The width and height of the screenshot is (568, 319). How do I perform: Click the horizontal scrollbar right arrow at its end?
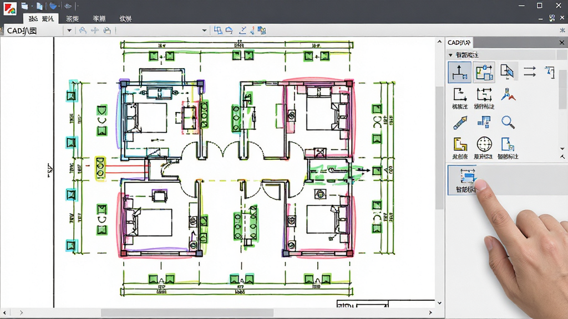click(430, 312)
